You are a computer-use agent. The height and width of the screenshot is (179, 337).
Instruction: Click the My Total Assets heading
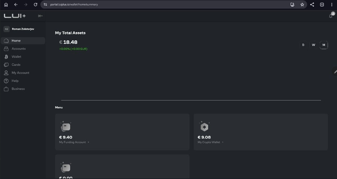click(x=70, y=33)
